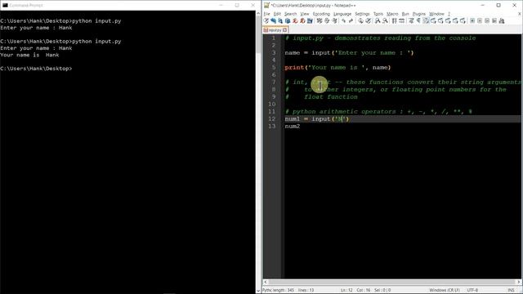Toggle file monitoring (tail) icon
Viewport: 523px width, 294px height.
click(x=463, y=20)
